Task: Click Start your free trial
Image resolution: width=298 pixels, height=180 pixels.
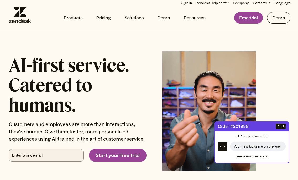Action: click(118, 155)
